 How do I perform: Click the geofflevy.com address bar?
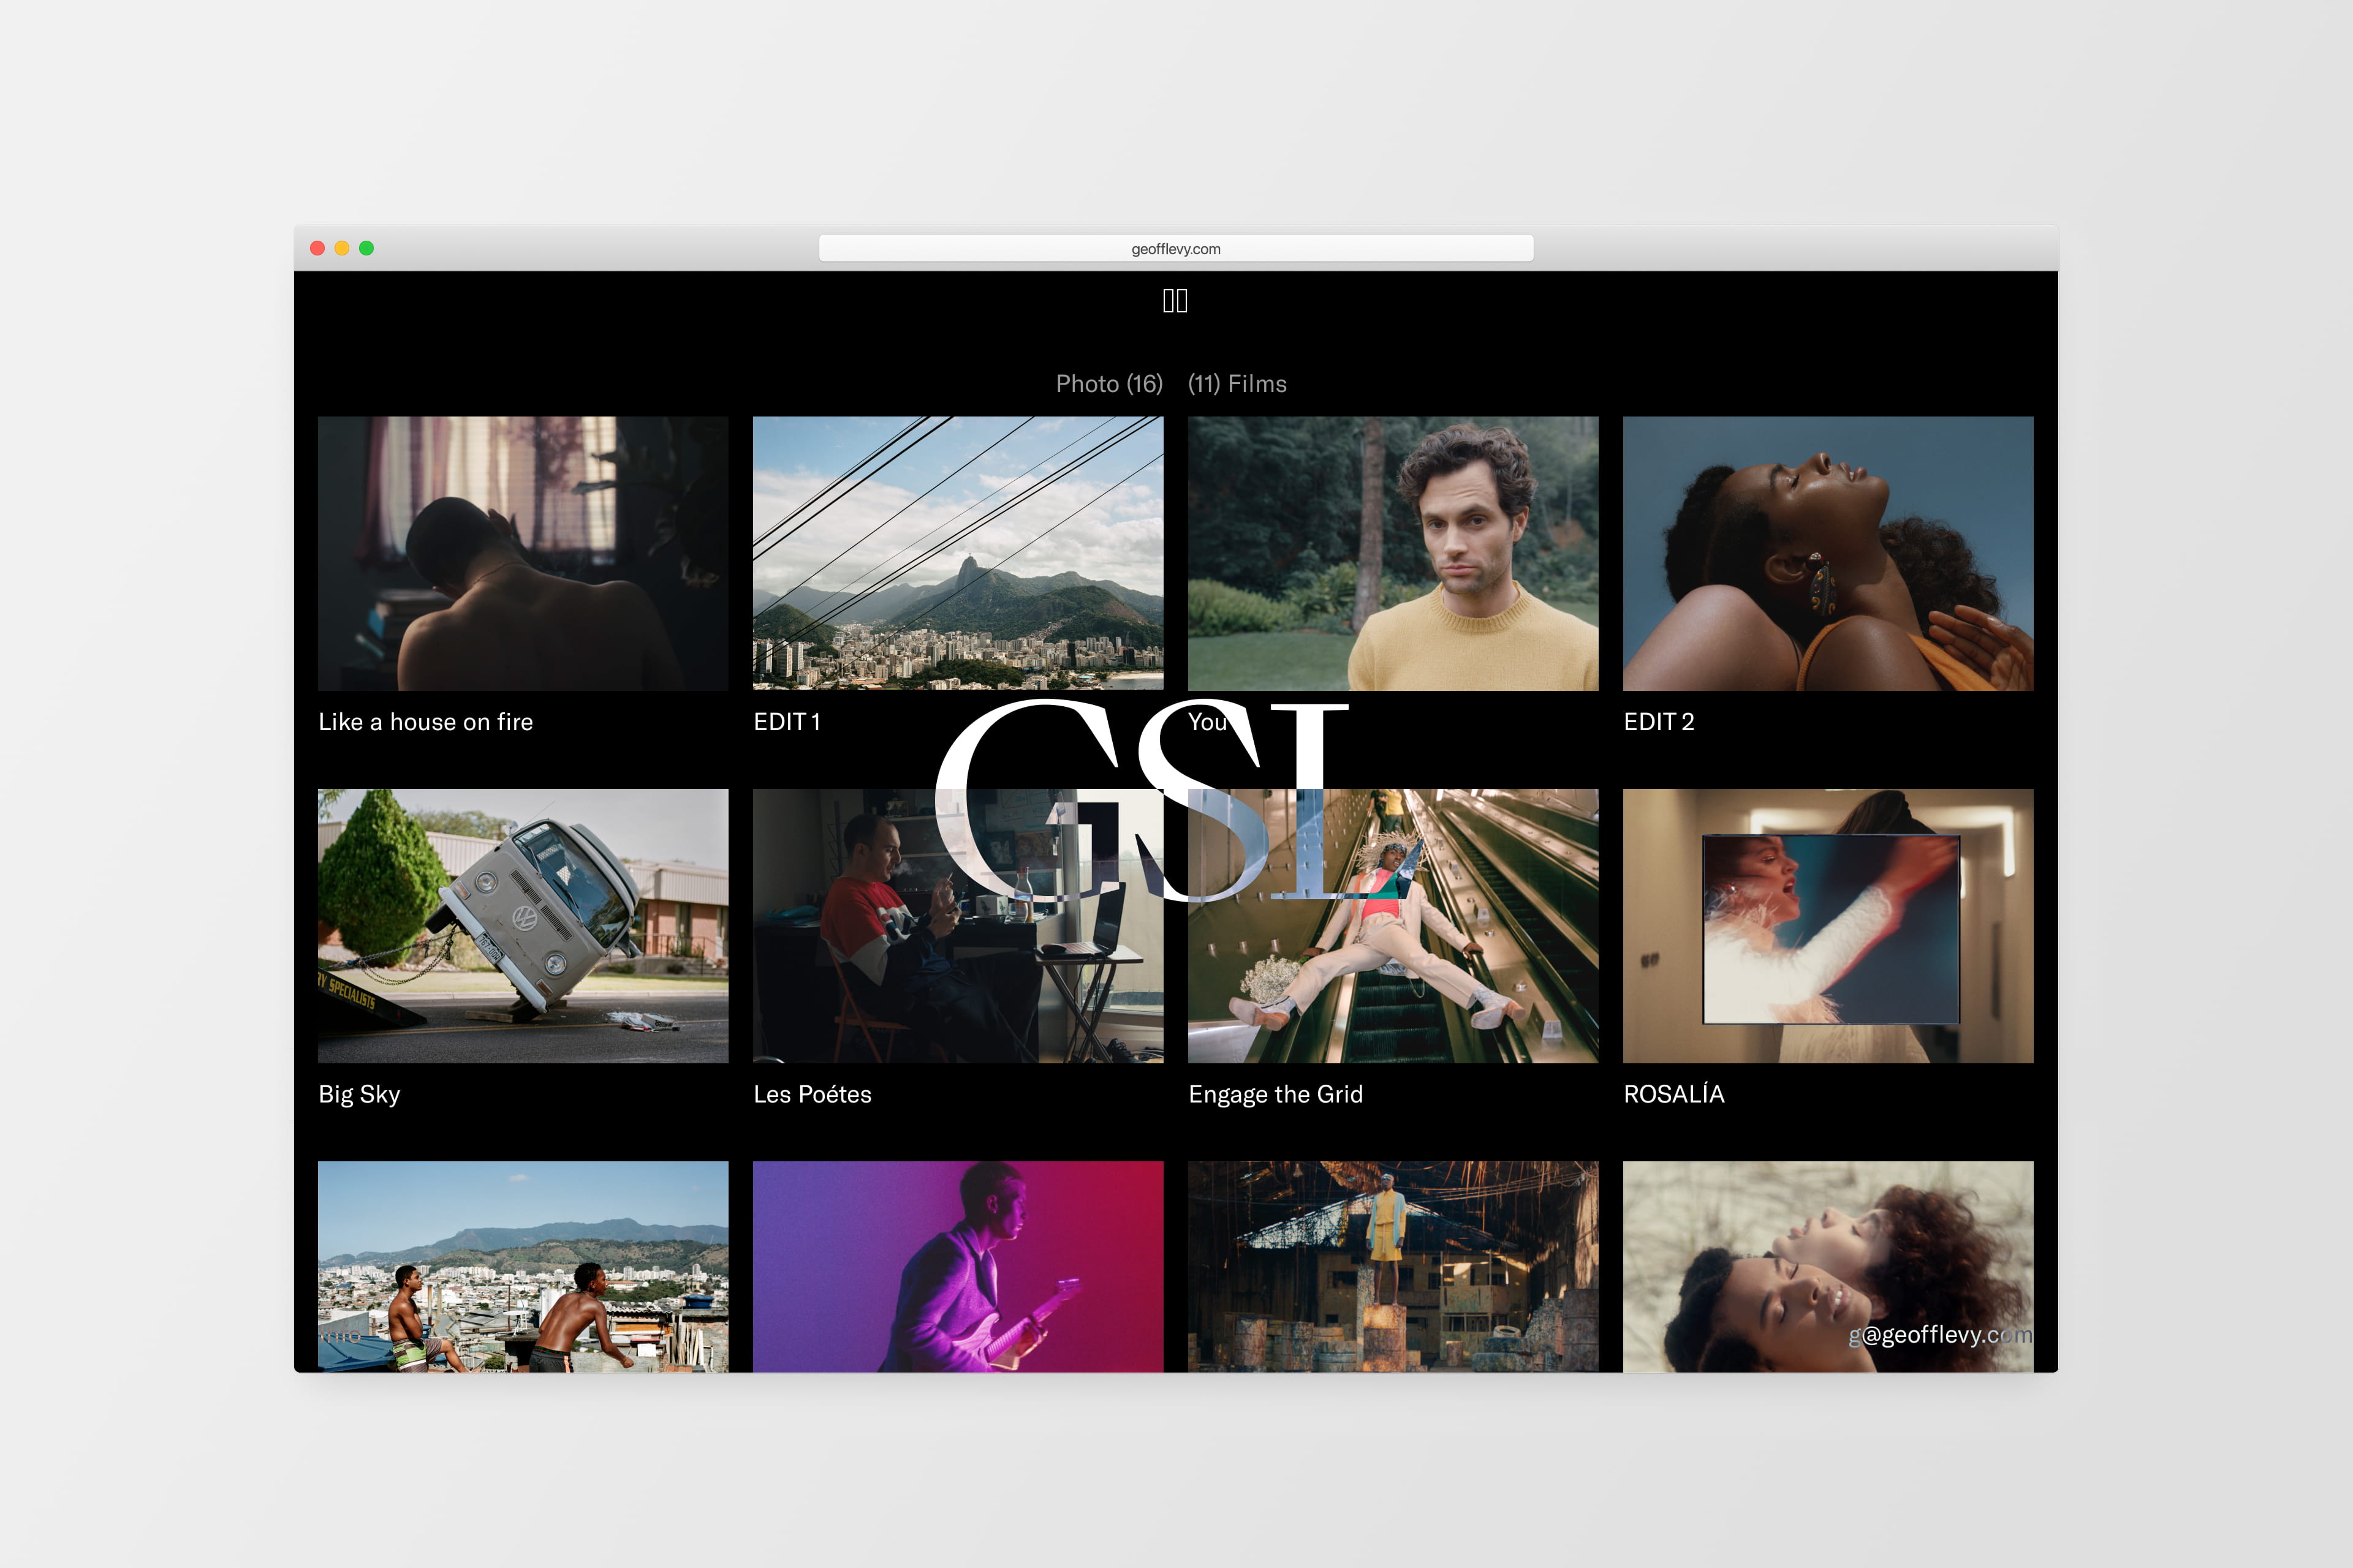1175,249
